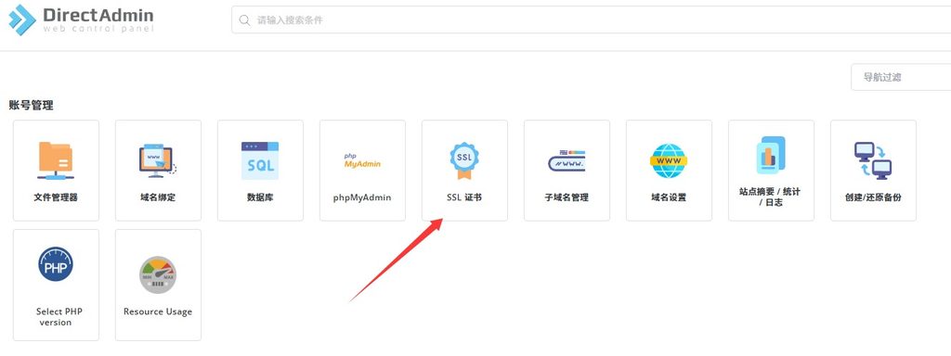Select the 子域名管理 subdomain icon

pyautogui.click(x=567, y=160)
